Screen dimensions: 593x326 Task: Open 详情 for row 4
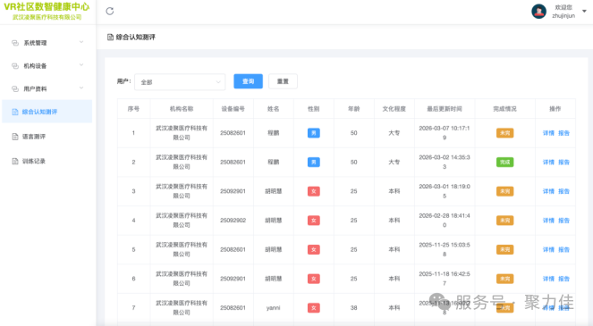coord(548,221)
